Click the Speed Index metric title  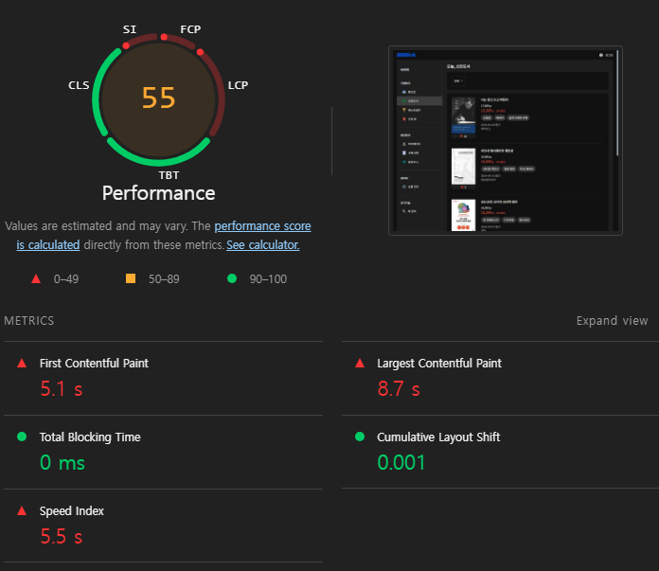pyautogui.click(x=71, y=511)
